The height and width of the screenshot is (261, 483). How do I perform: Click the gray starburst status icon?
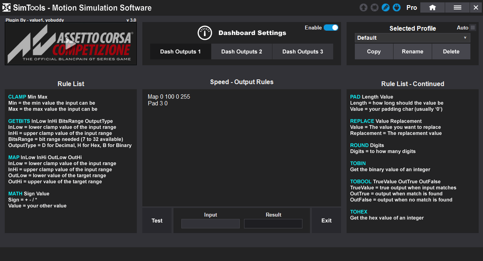click(x=375, y=7)
